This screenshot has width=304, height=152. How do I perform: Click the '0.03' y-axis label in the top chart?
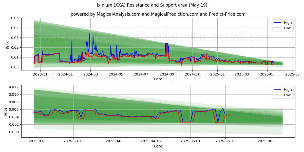[x=15, y=38]
